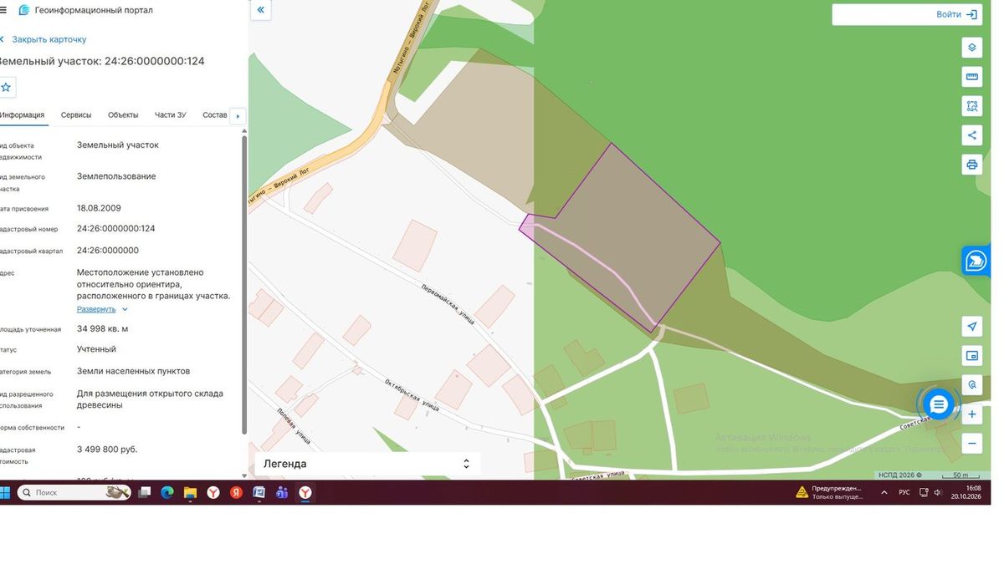The image size is (1004, 564).
Task: Add land plot to favorites star
Action: pyautogui.click(x=6, y=87)
